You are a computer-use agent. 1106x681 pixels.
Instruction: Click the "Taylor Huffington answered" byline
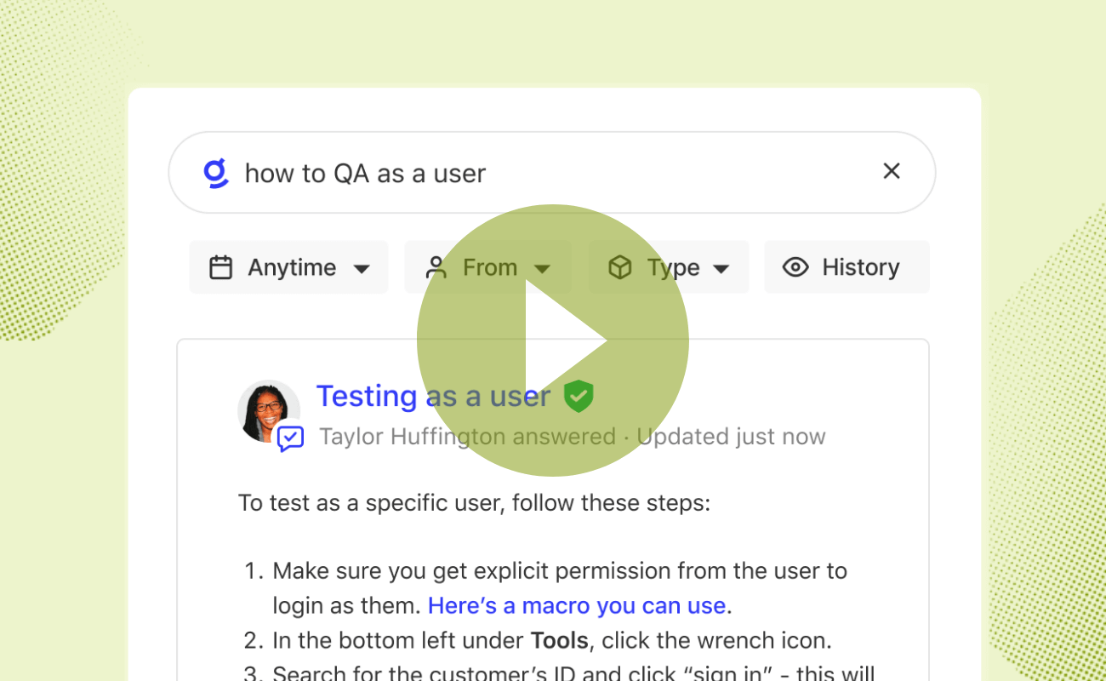tap(466, 436)
